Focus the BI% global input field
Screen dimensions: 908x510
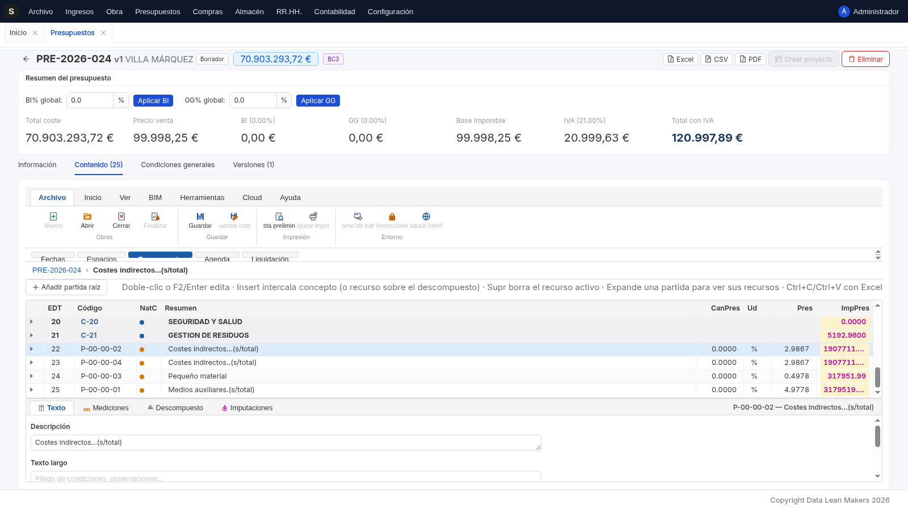(90, 100)
